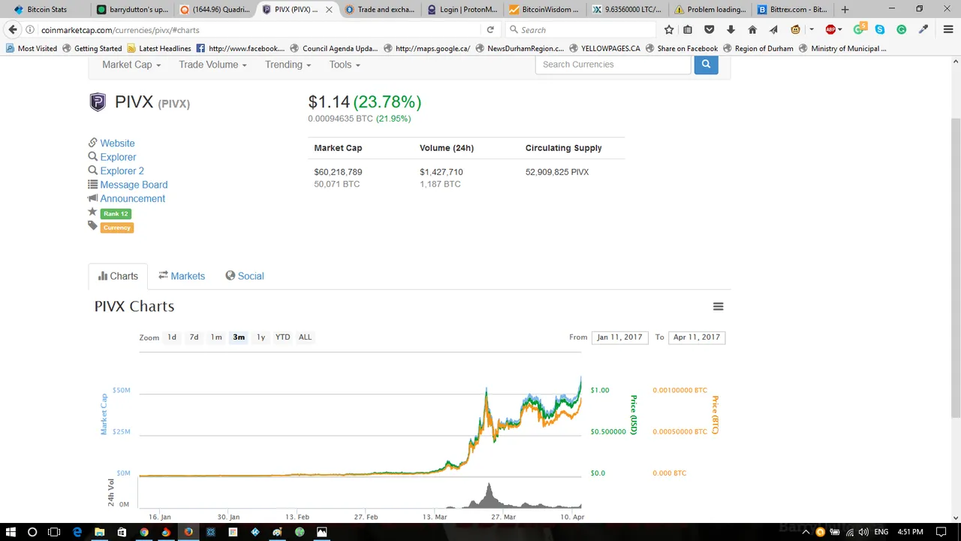Click the Adblock Plus ABP icon
Viewport: 961px width, 541px height.
(830, 29)
